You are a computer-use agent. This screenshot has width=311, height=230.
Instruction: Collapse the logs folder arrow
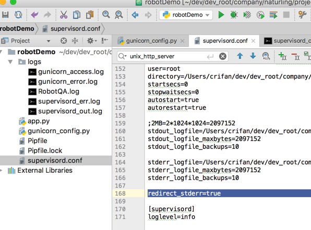pyautogui.click(x=10, y=62)
